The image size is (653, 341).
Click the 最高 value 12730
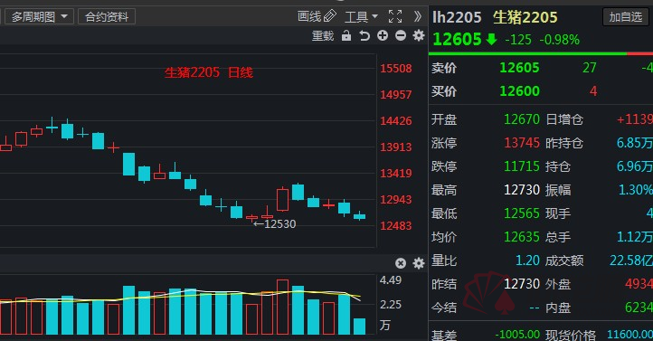522,190
